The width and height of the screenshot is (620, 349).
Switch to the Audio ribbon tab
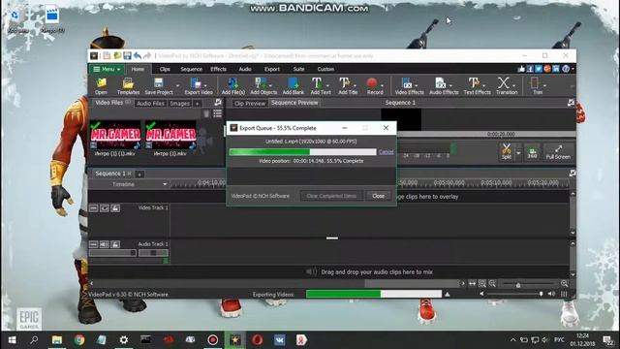pos(245,69)
